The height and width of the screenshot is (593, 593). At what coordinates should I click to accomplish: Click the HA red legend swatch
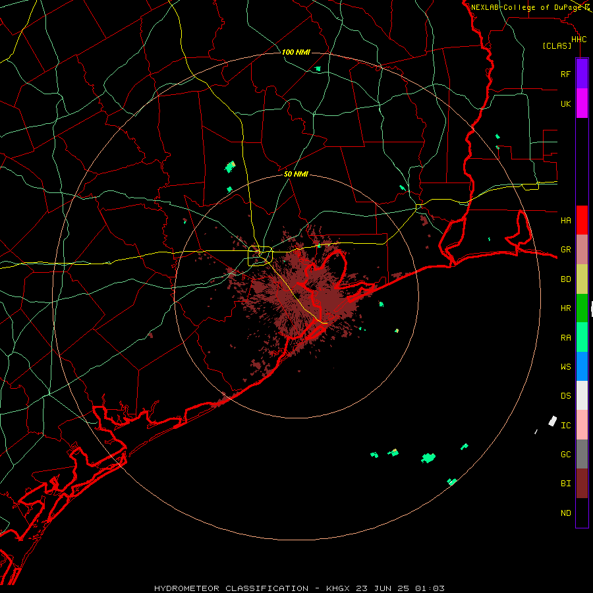[x=582, y=220]
